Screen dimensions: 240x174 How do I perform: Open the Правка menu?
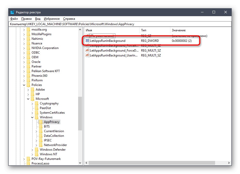(26, 19)
